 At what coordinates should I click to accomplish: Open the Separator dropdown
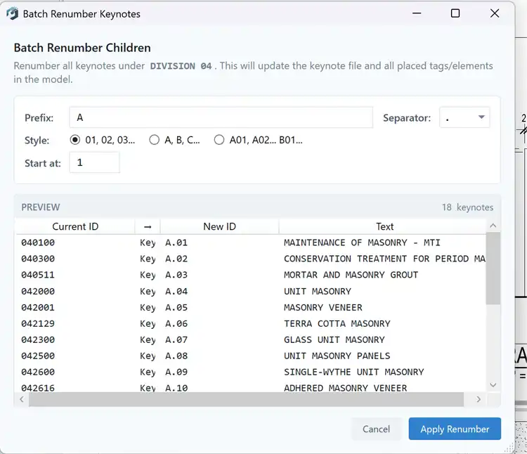click(x=464, y=117)
